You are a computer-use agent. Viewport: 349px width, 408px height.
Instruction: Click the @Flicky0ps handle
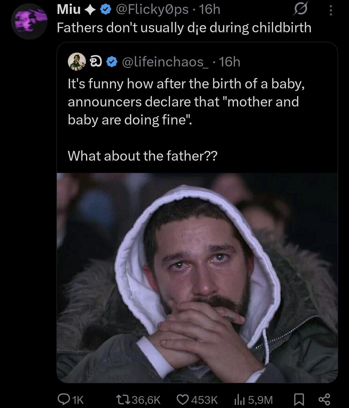[150, 10]
